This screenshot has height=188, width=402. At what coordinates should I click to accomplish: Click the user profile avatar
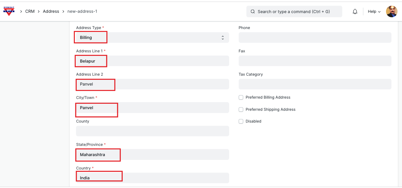click(x=391, y=11)
